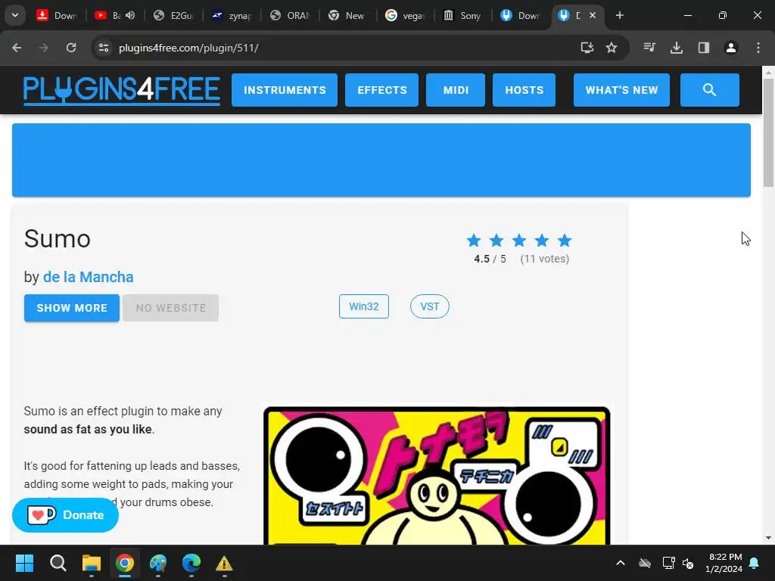Viewport: 775px width, 581px height.
Task: Switch to the ORAN tab
Action: click(x=289, y=15)
